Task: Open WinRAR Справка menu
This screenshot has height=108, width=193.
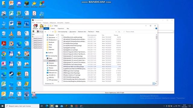Action: pos(67,23)
